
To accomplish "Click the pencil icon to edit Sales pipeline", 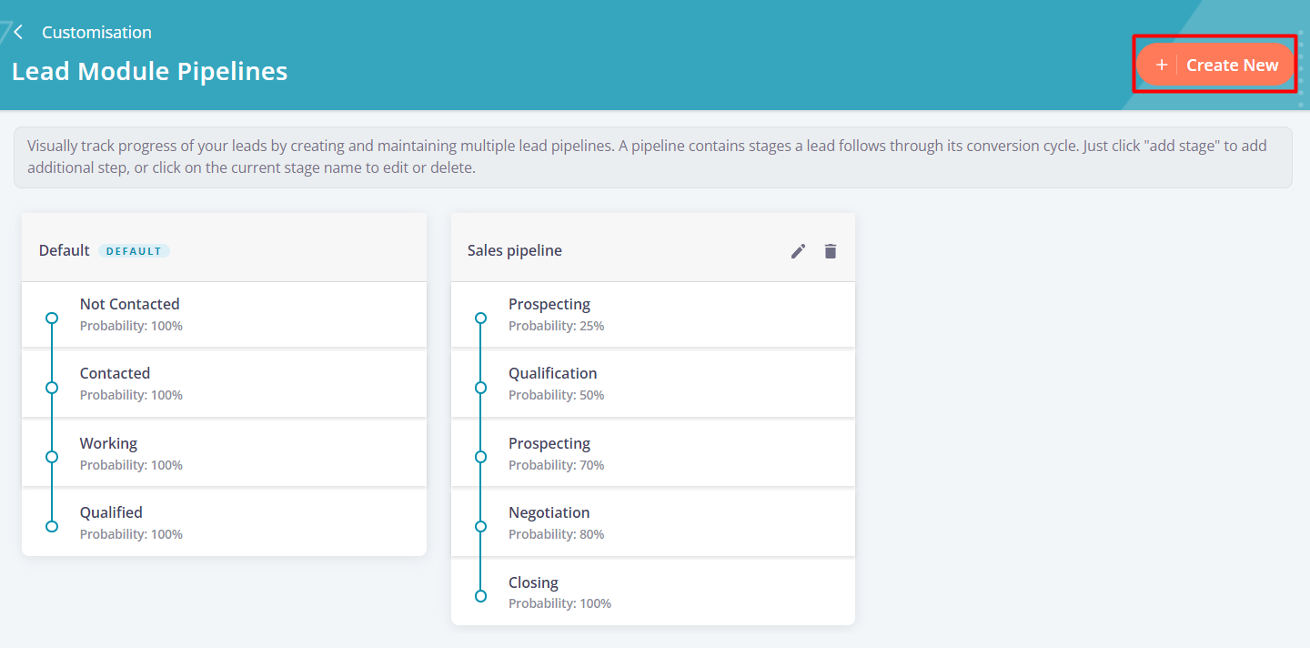I will click(798, 250).
